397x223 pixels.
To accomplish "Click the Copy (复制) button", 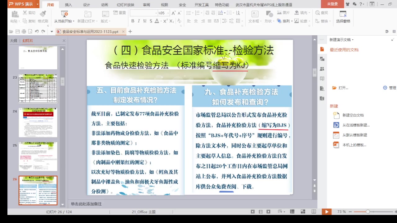I will (29, 21).
